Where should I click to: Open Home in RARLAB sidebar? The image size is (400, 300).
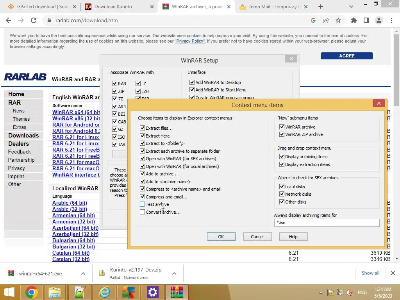pos(16,94)
